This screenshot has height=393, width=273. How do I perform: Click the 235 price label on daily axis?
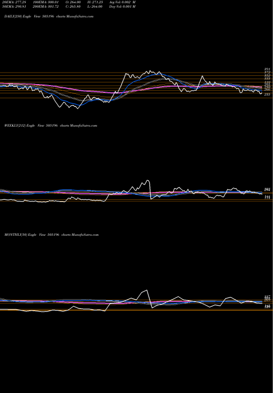click(x=267, y=94)
